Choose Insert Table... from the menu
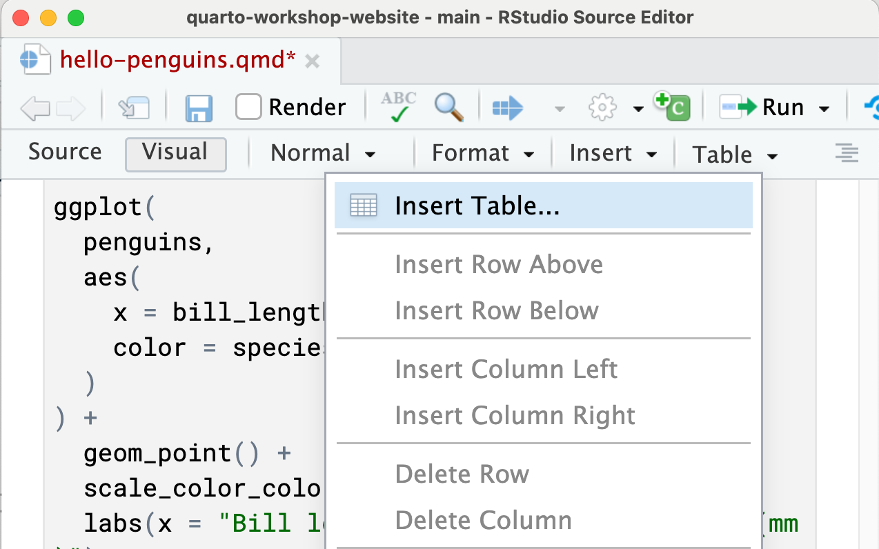This screenshot has height=549, width=879. click(x=544, y=206)
